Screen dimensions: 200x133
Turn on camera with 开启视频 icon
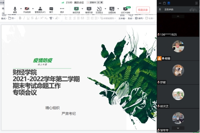(x=27, y=10)
